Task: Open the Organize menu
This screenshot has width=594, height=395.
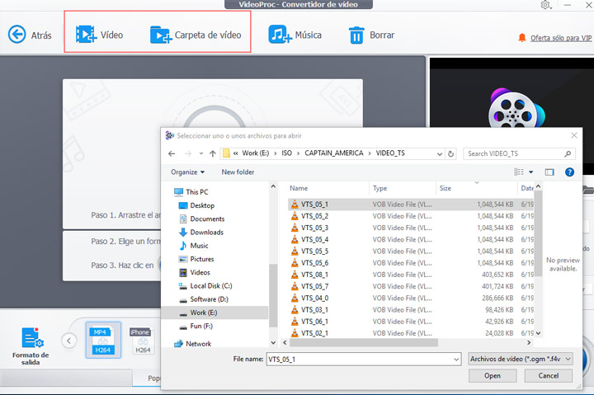Action: (x=187, y=172)
